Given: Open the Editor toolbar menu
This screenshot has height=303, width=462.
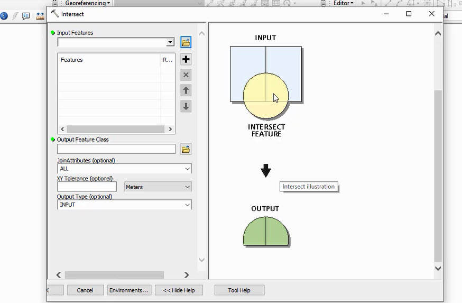Looking at the screenshot, I should 343,3.
